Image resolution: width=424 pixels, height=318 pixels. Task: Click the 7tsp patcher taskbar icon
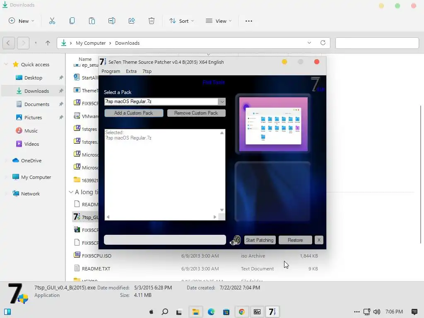click(x=272, y=312)
